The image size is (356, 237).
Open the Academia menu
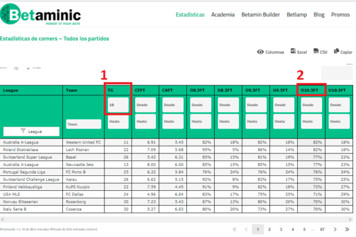[223, 14]
